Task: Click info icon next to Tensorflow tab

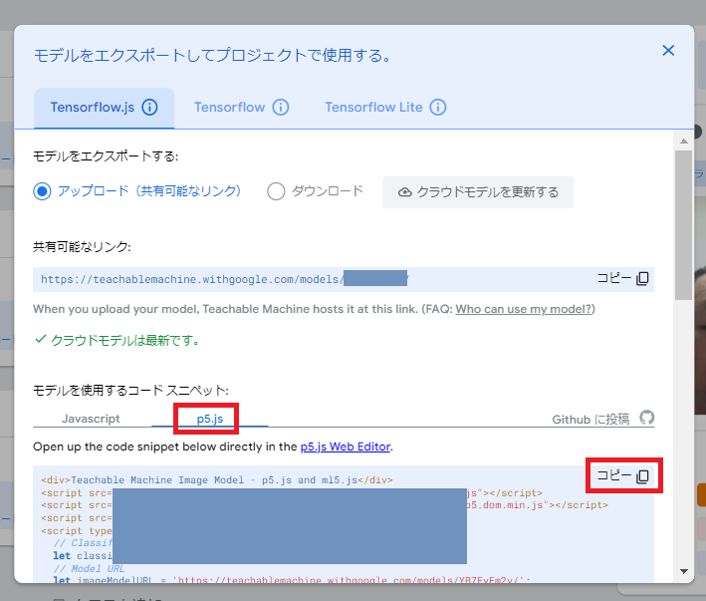Action: pyautogui.click(x=281, y=108)
